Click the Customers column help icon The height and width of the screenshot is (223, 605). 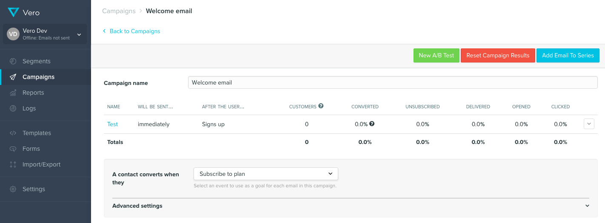(321, 106)
